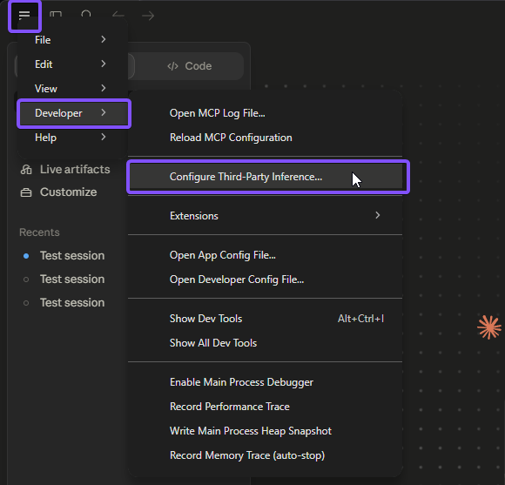
Task: Click the chevron next to Edit
Action: click(x=104, y=64)
